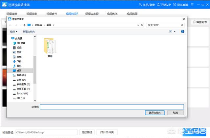The width and height of the screenshot is (210, 138).
Task: Click the 更改路径 button
Action: (x=87, y=132)
